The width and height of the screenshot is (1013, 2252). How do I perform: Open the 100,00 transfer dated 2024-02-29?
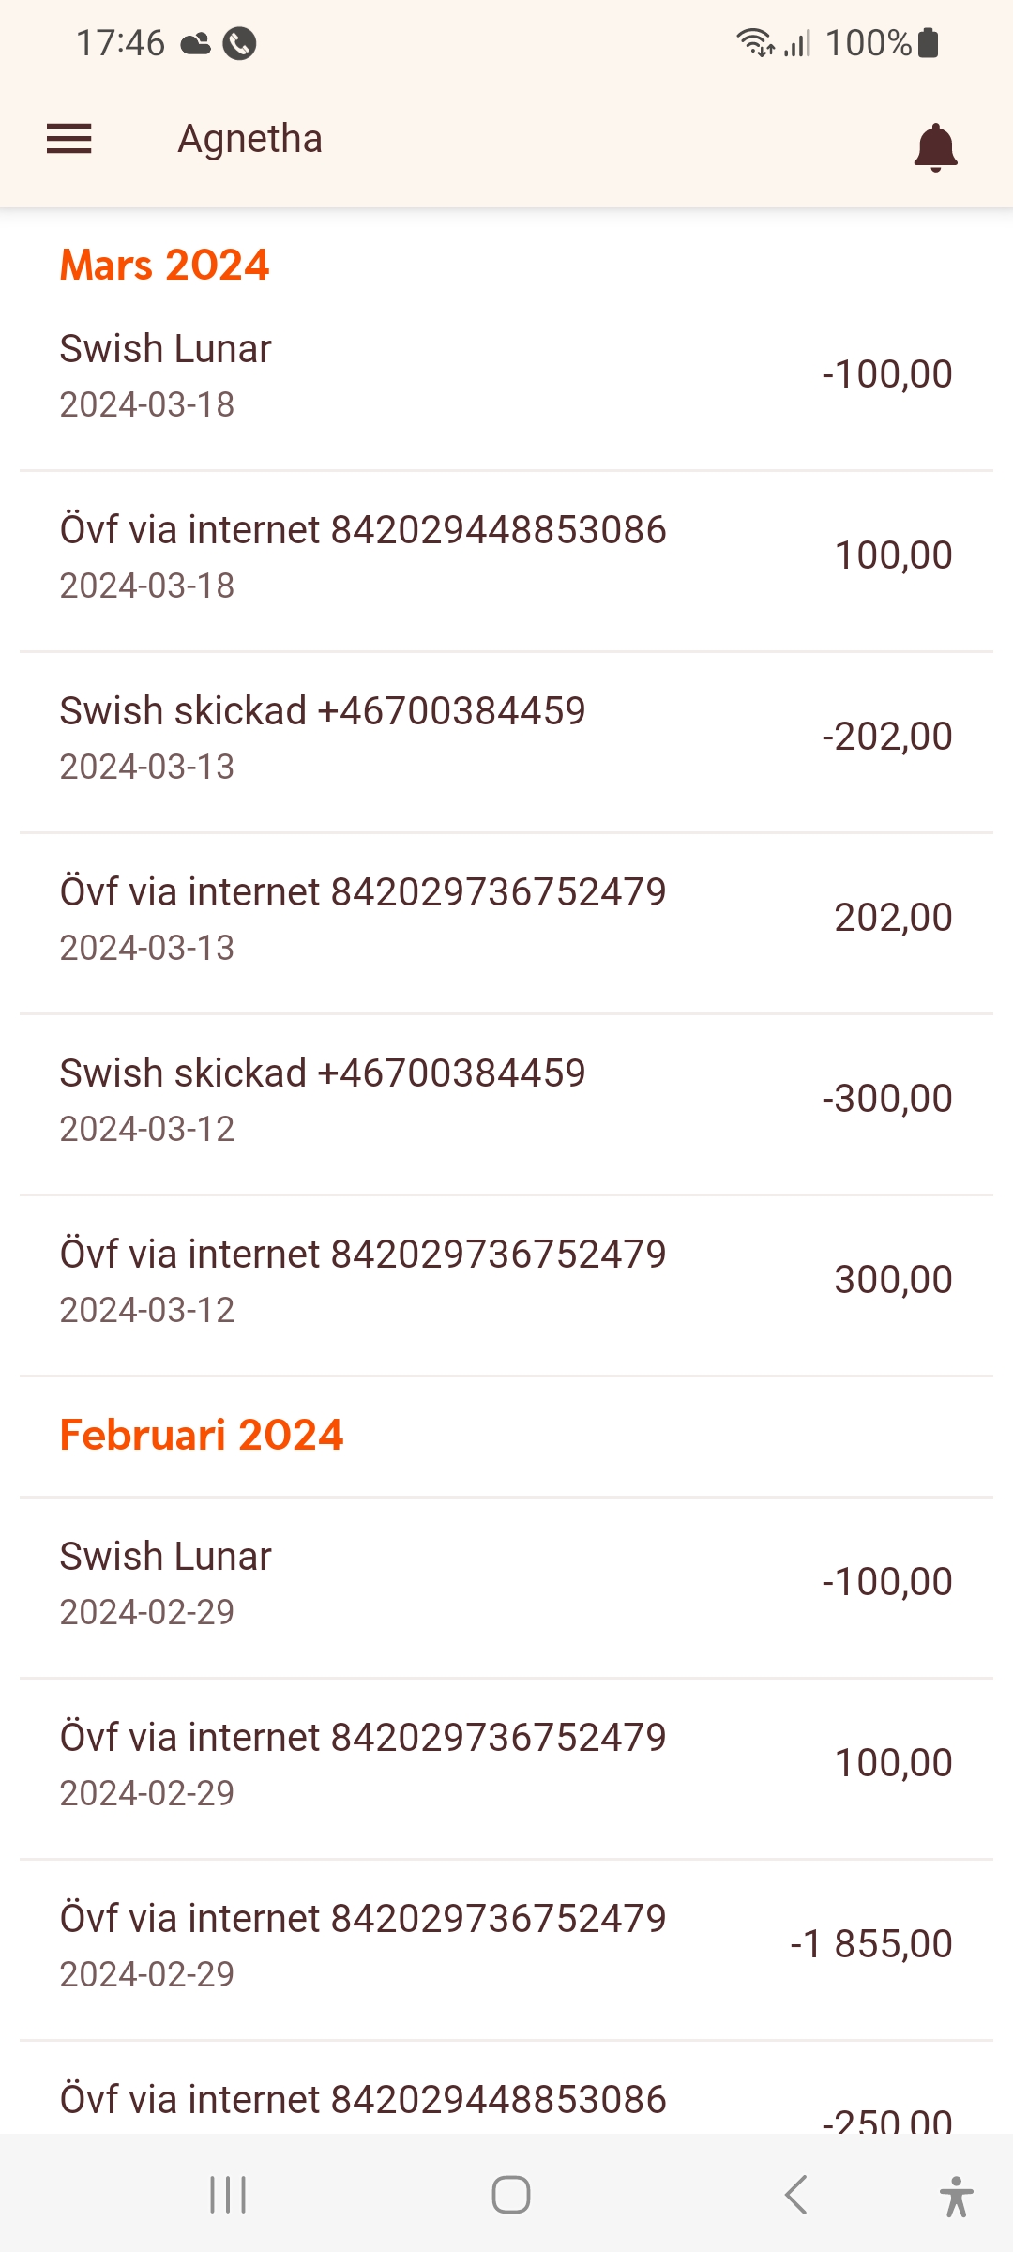click(x=506, y=1764)
